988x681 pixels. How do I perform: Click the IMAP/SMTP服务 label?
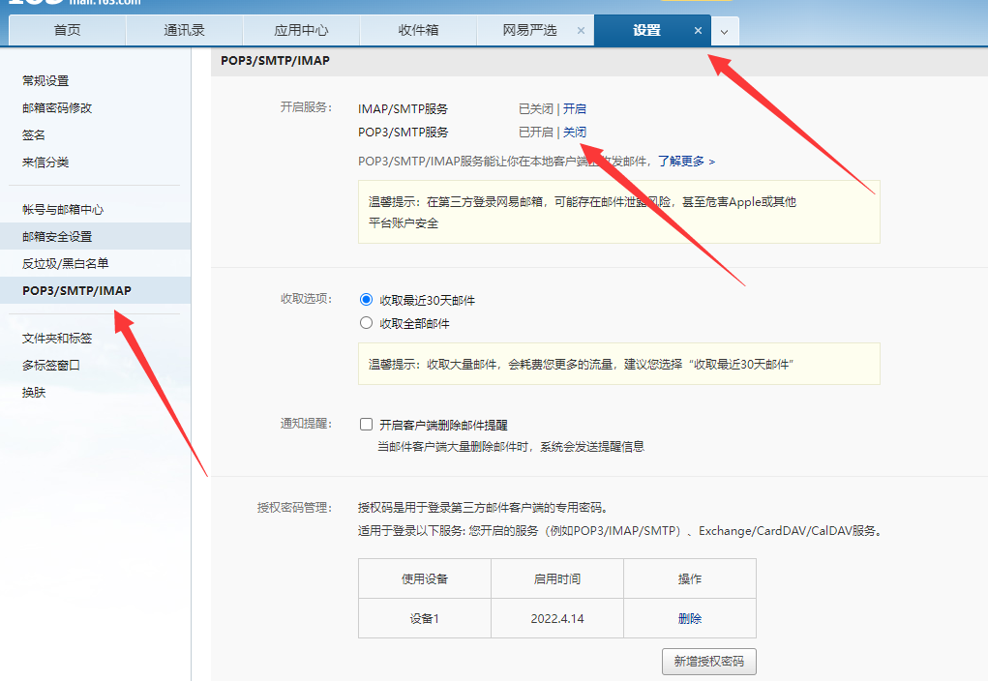(403, 109)
